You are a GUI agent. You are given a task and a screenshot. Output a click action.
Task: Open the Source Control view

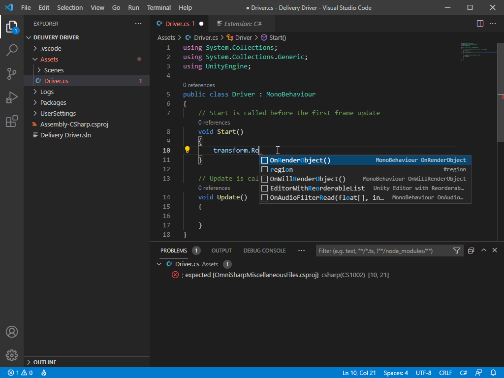tap(12, 74)
